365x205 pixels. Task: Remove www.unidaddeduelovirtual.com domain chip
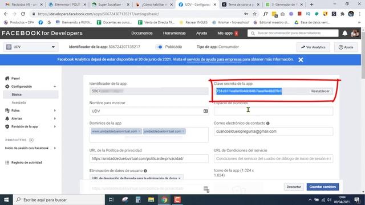pyautogui.click(x=139, y=132)
